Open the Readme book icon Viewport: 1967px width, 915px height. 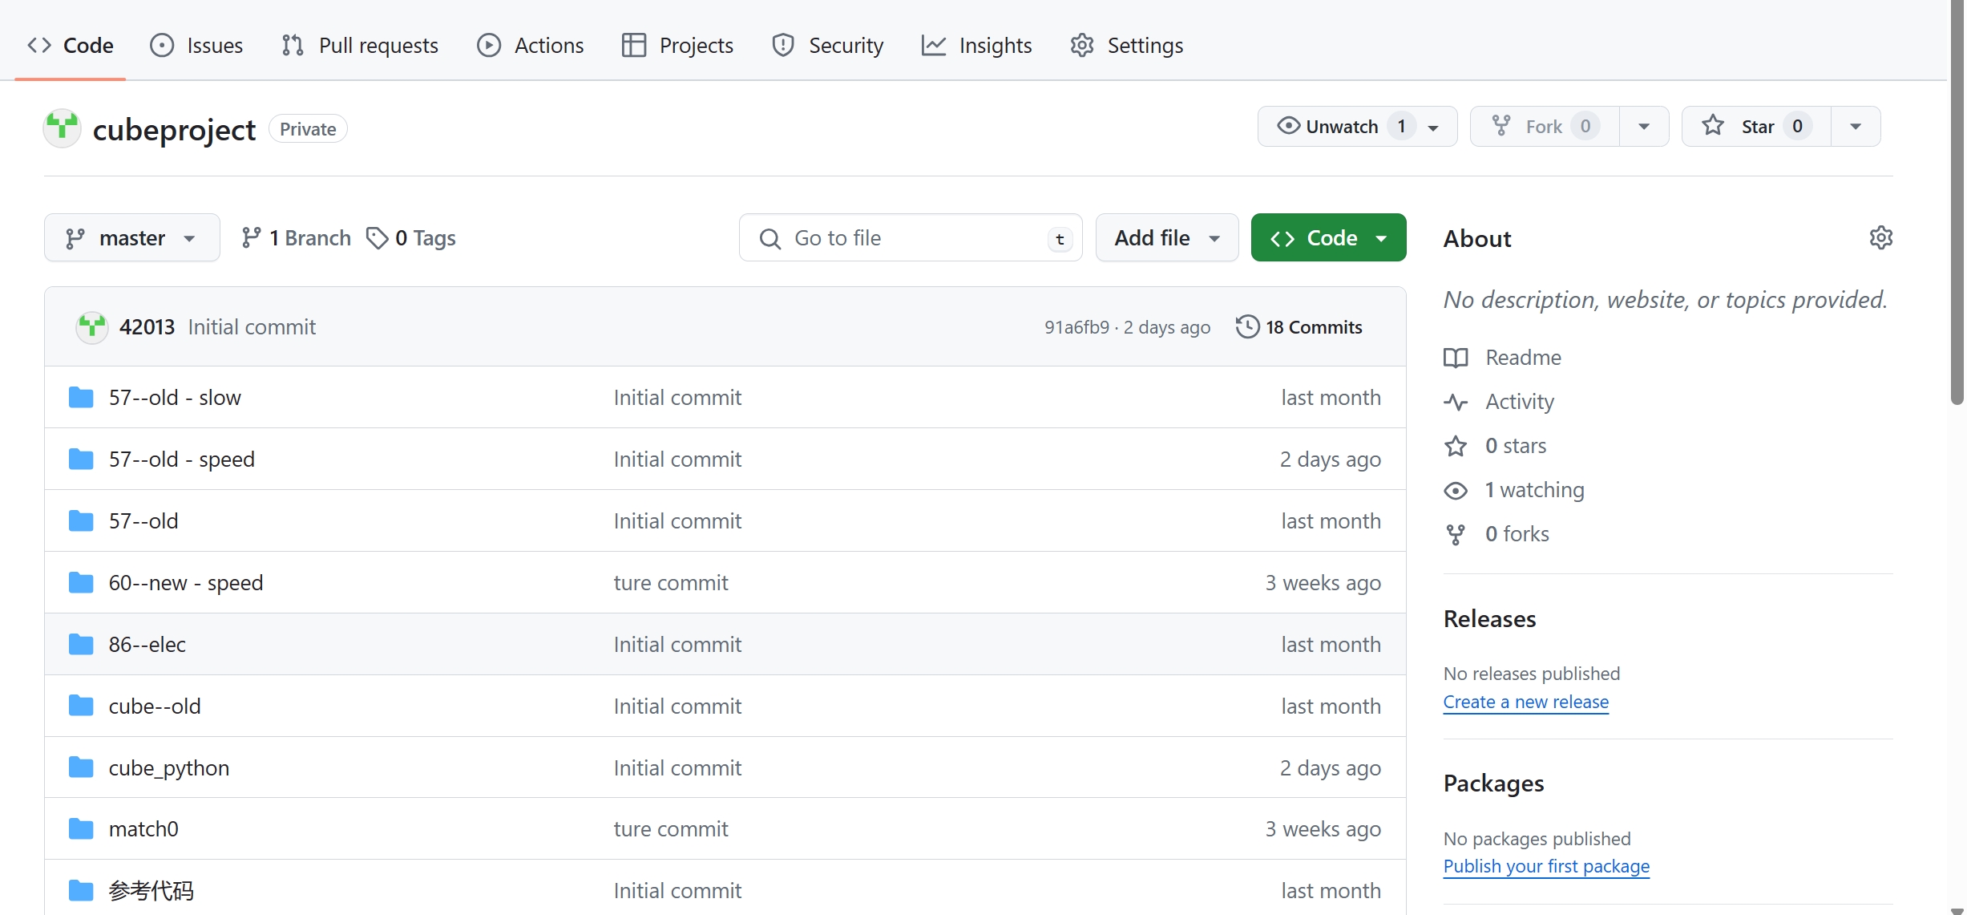(x=1456, y=358)
